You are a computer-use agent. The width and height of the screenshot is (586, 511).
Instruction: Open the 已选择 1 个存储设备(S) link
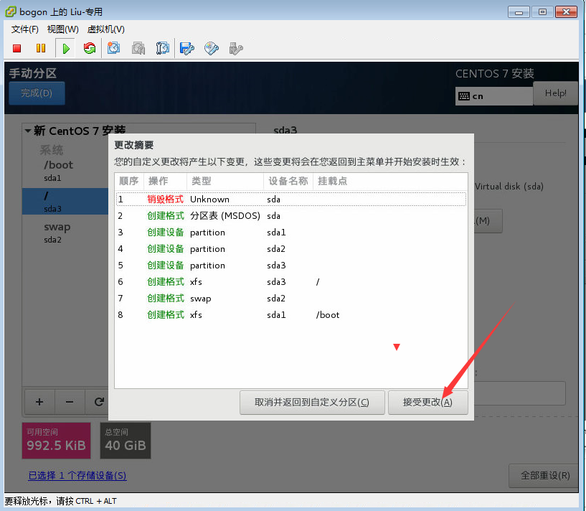point(77,475)
